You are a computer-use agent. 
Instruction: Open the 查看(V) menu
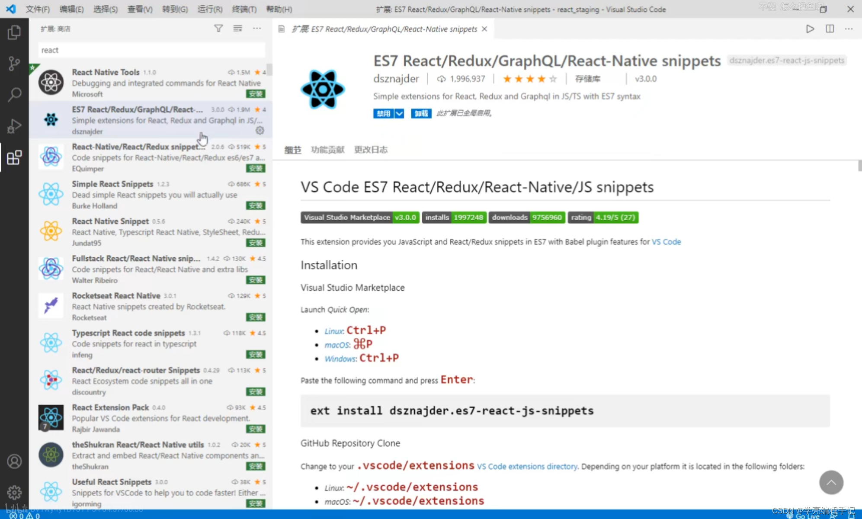tap(140, 9)
